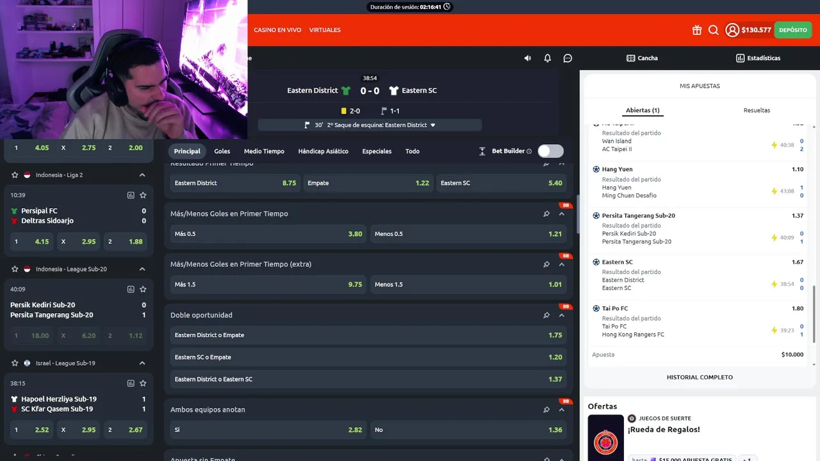Favorite the Persipal FC match star
This screenshot has height=461, width=820.
pyautogui.click(x=143, y=195)
